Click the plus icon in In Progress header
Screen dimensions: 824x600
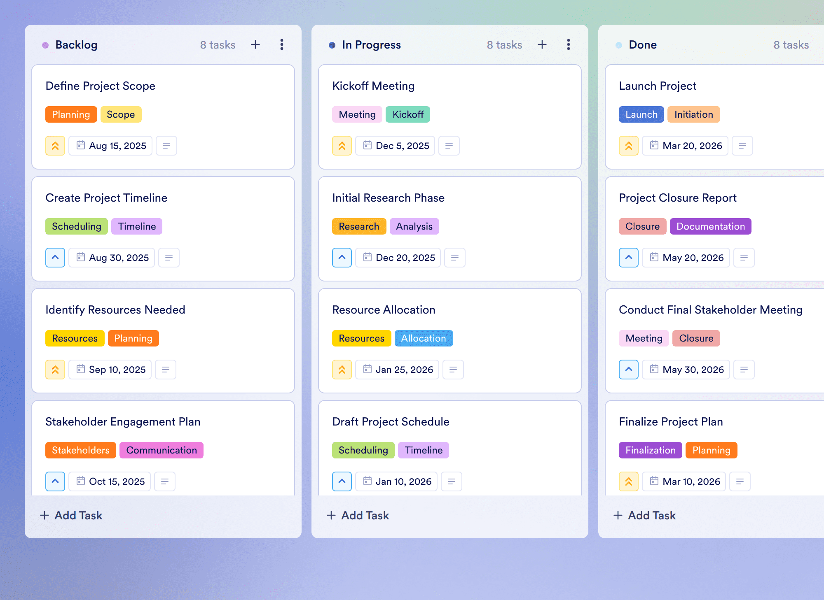(542, 44)
